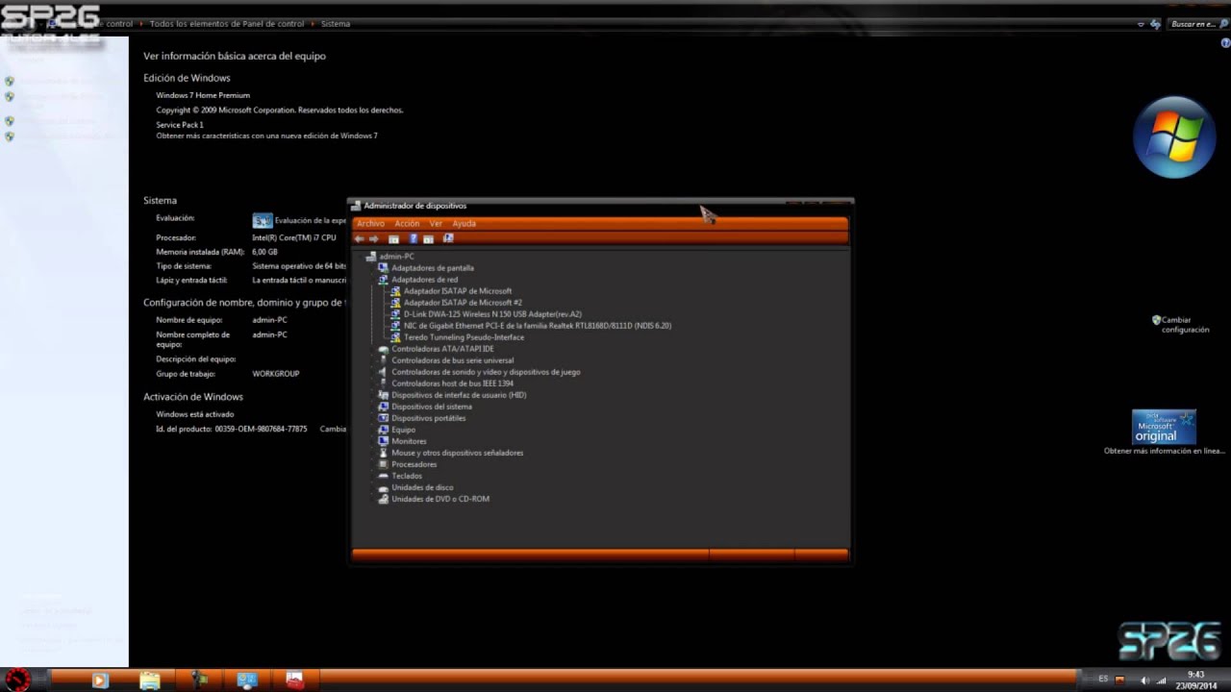This screenshot has height=692, width=1231.
Task: Click the Properties pane toolbar icon beside Help
Action: (429, 238)
